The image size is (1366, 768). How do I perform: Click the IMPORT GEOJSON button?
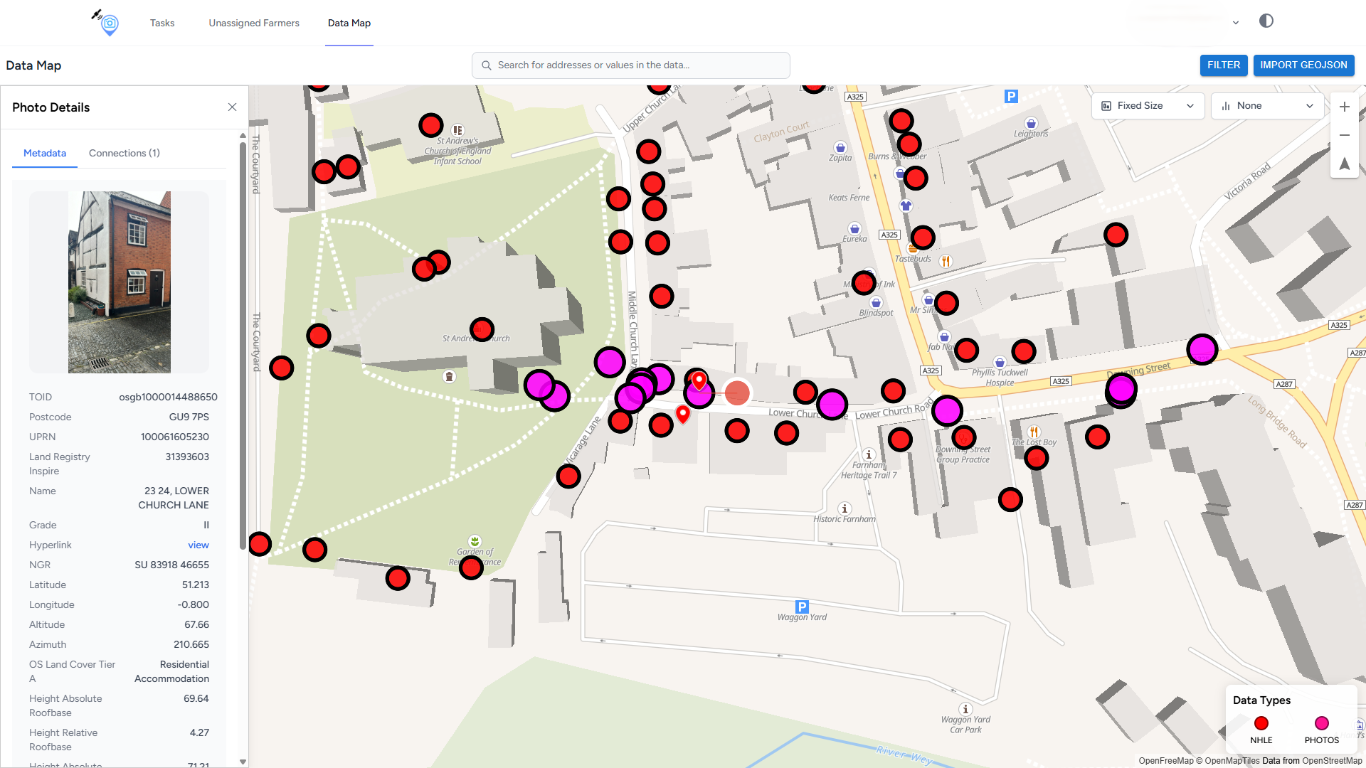[1303, 65]
